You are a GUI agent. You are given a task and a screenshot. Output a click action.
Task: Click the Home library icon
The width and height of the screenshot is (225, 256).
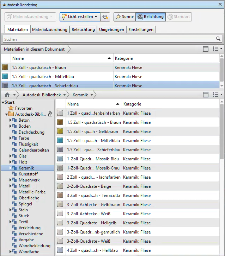[7, 95]
